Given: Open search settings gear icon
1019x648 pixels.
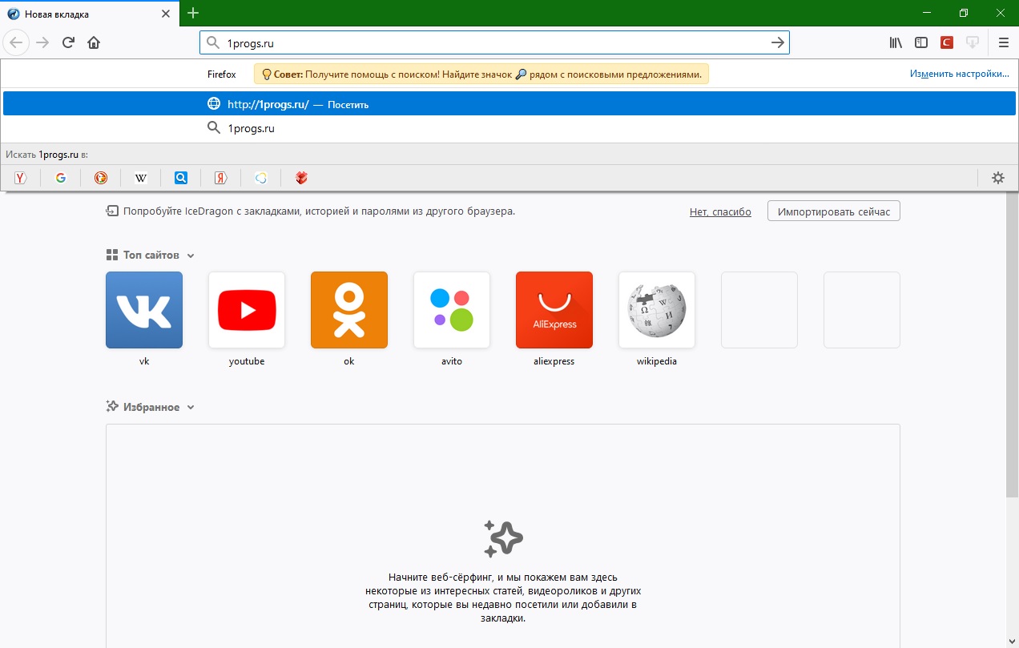Looking at the screenshot, I should pos(997,178).
